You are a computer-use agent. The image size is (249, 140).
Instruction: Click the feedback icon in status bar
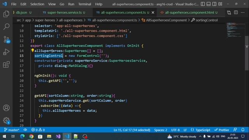pyautogui.click(x=235, y=129)
